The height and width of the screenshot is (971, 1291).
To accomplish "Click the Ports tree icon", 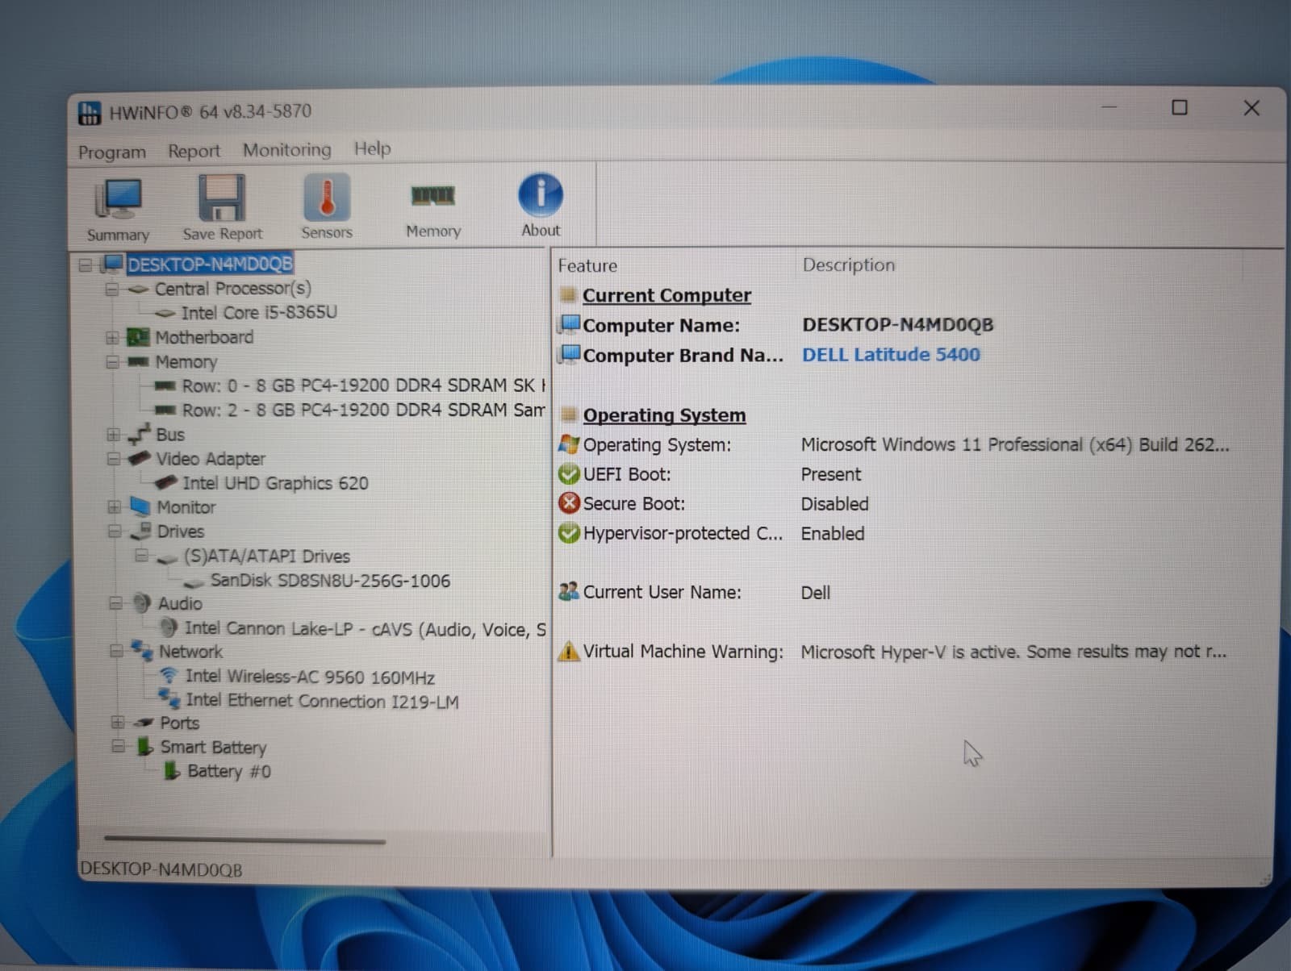I will pyautogui.click(x=144, y=723).
